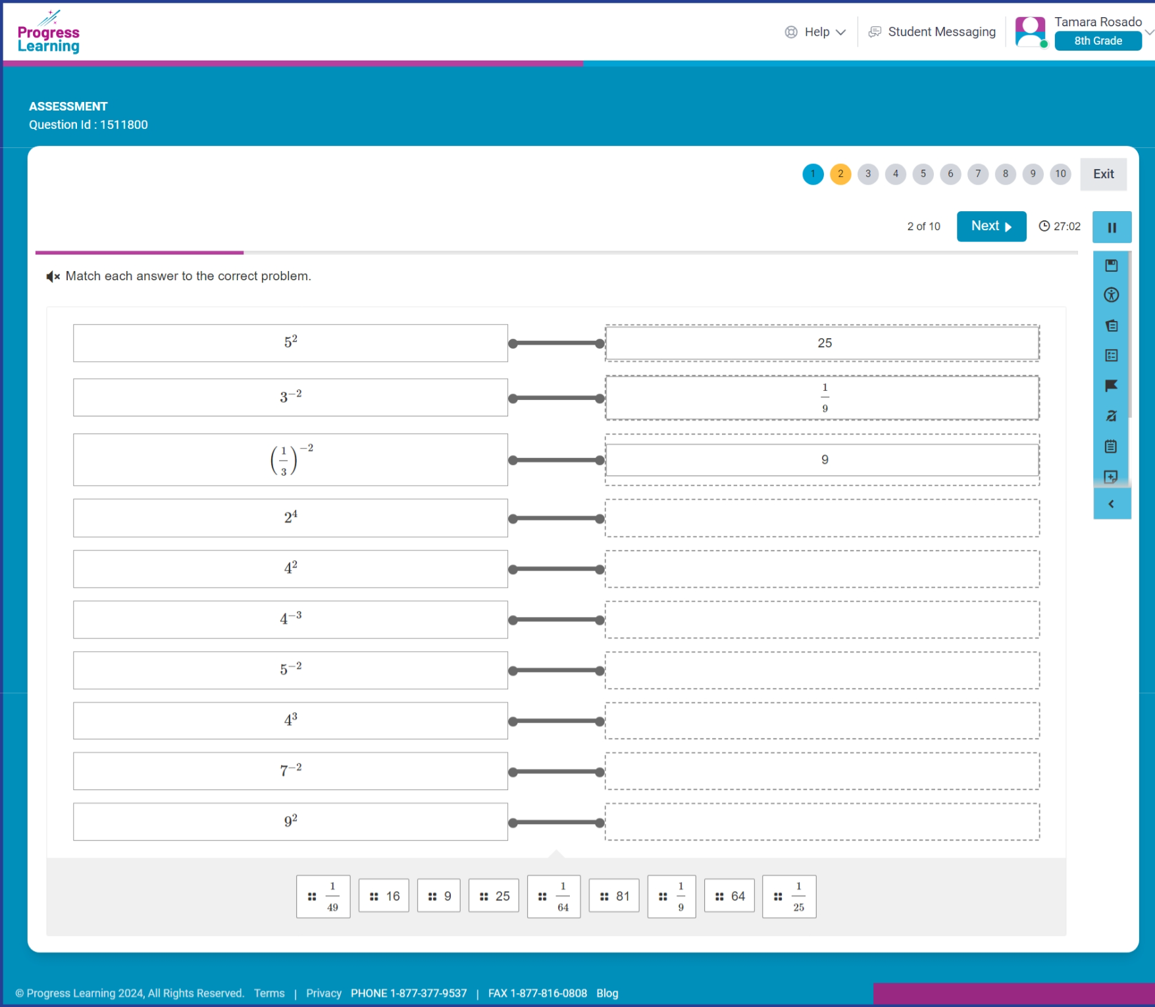
Task: Open the accessibility options icon
Action: [x=1111, y=295]
